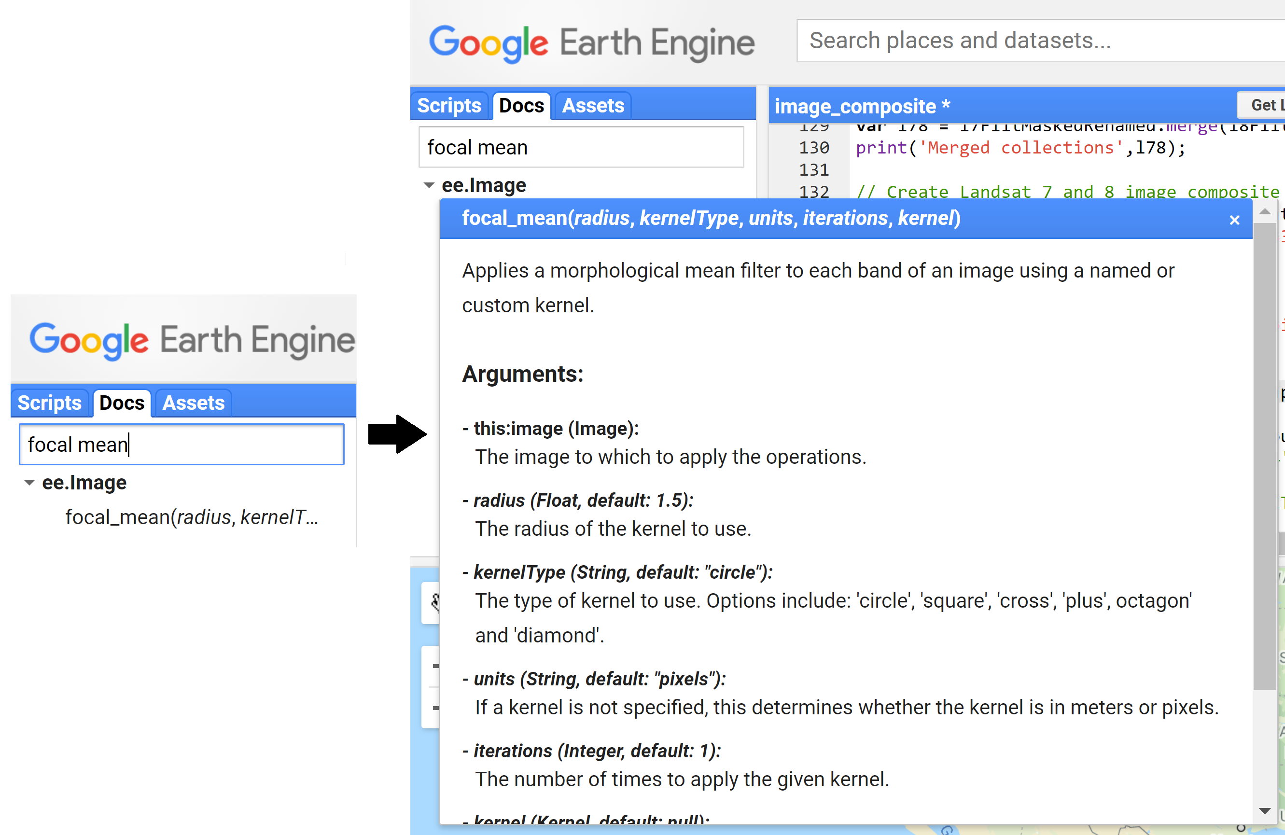Screen dimensions: 1285x835
Task: Click the large Google Earth Engine header logo
Action: pos(592,43)
